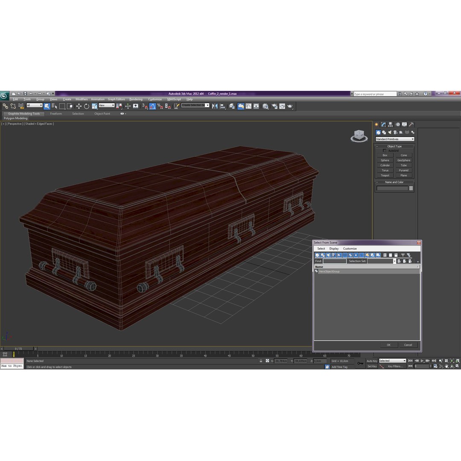Click the Select and Link tool
The height and width of the screenshot is (461, 461).
(5, 106)
